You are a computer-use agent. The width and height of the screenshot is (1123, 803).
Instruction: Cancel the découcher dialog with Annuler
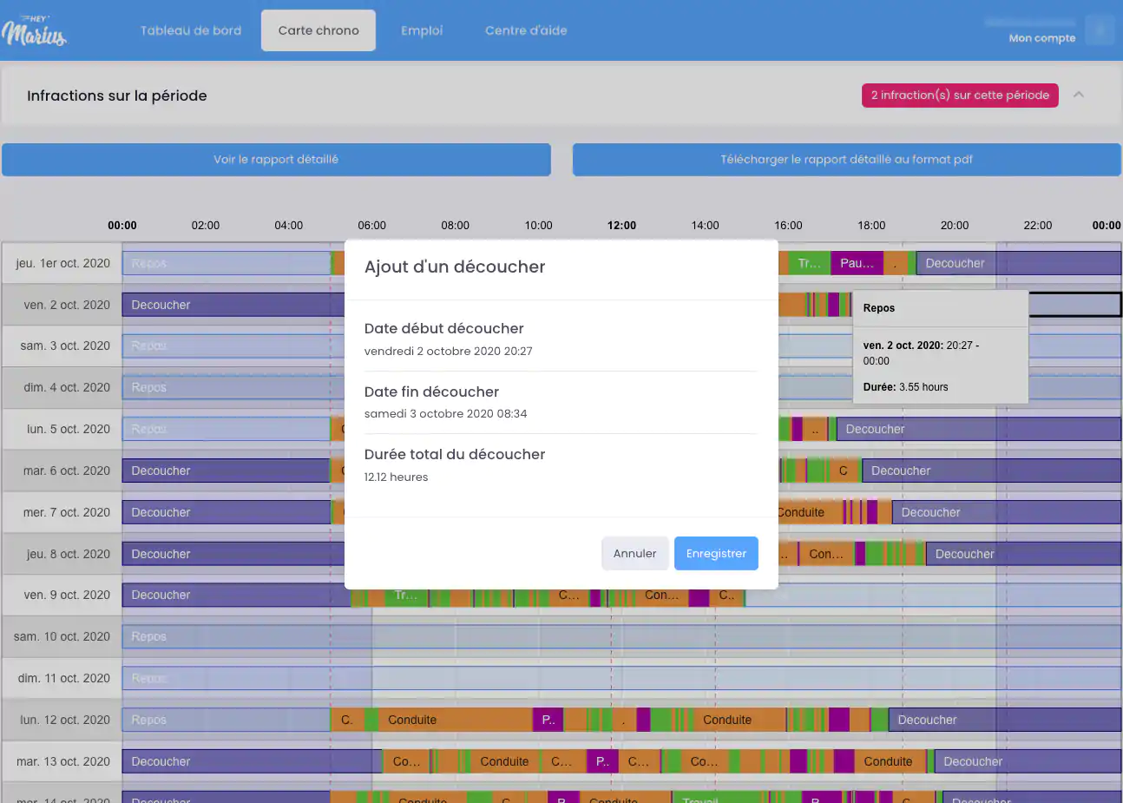(634, 553)
